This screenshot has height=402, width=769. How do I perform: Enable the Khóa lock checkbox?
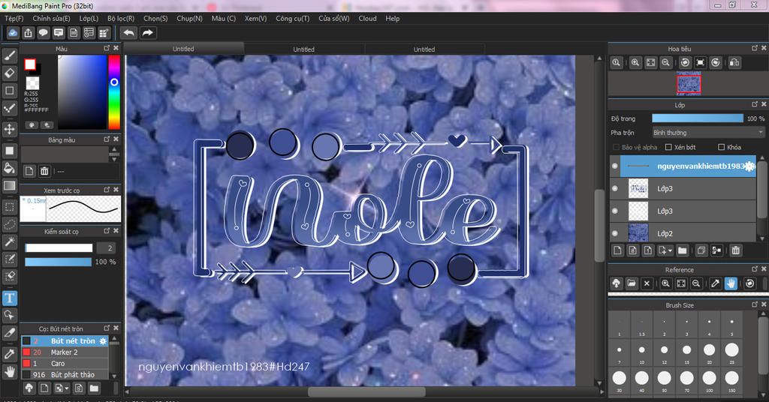coord(722,147)
